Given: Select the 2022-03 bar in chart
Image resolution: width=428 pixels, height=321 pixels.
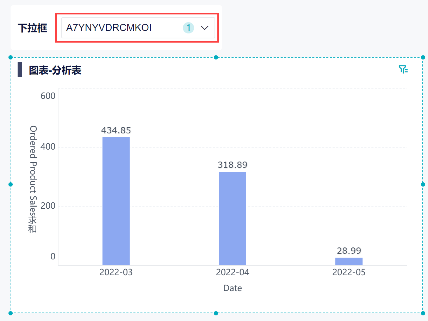Looking at the screenshot, I should [x=116, y=201].
